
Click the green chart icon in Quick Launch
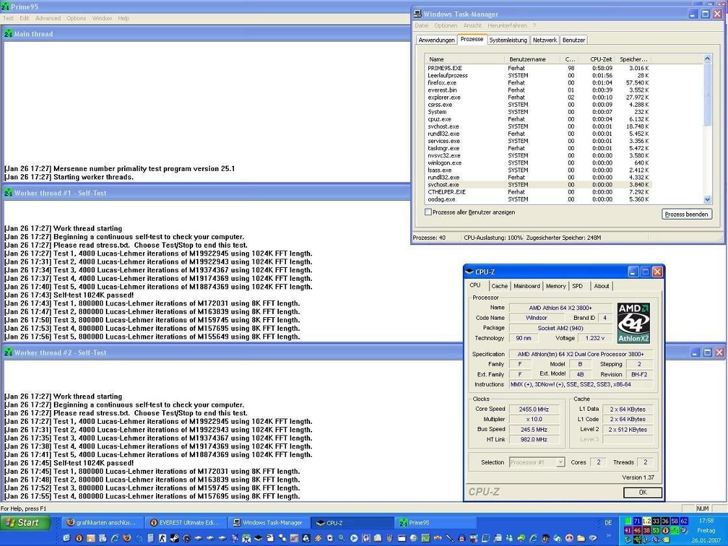(426, 538)
